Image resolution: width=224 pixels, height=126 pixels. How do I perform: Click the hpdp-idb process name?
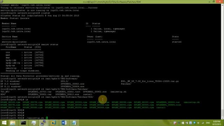pos(11,60)
